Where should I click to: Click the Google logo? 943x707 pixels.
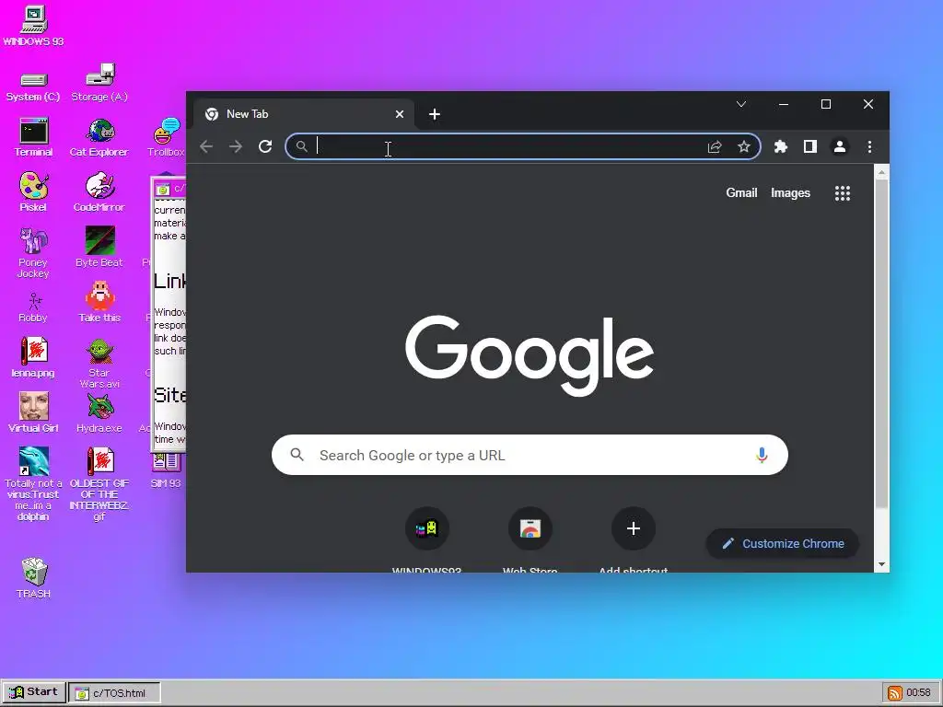530,354
